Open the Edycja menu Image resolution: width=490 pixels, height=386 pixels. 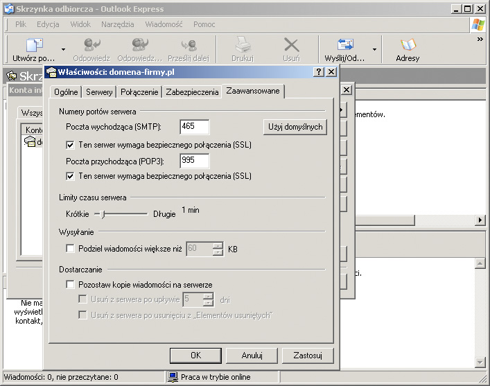[x=48, y=24]
